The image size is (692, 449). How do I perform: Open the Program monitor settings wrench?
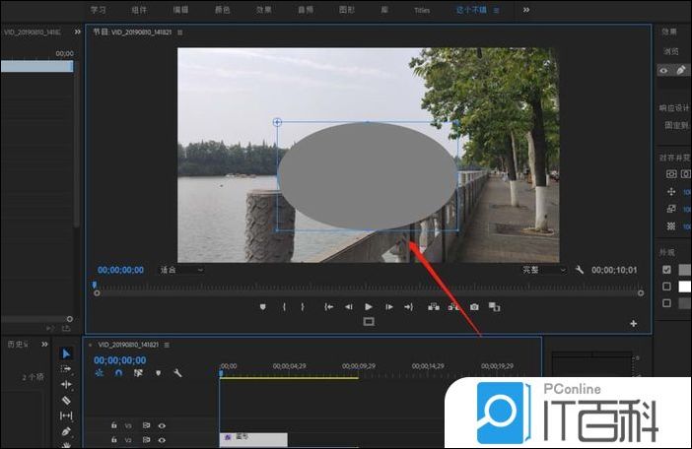[x=580, y=270]
